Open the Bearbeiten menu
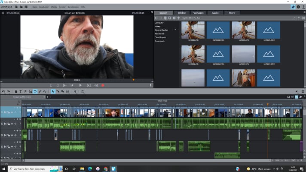Screen dimensions: 306x172 (43, 7)
